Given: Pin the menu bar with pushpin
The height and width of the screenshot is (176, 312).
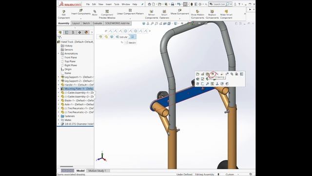Looking at the screenshot, I should pos(142,4).
